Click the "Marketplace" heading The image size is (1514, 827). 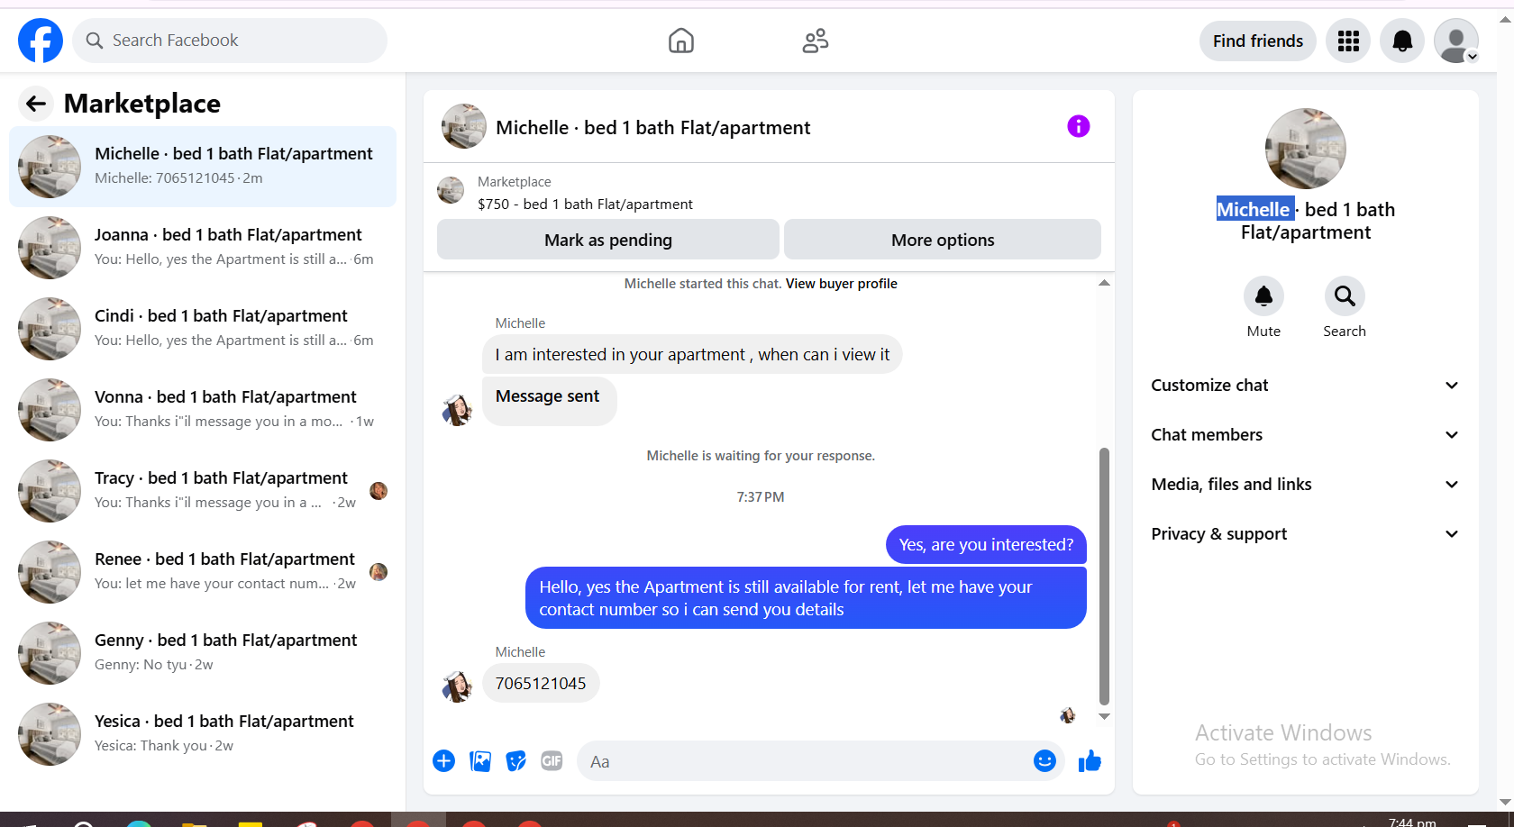[142, 104]
